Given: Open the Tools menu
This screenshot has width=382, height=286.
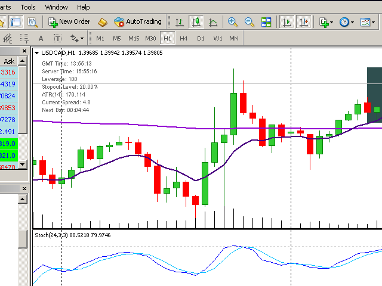Looking at the screenshot, I should point(28,7).
